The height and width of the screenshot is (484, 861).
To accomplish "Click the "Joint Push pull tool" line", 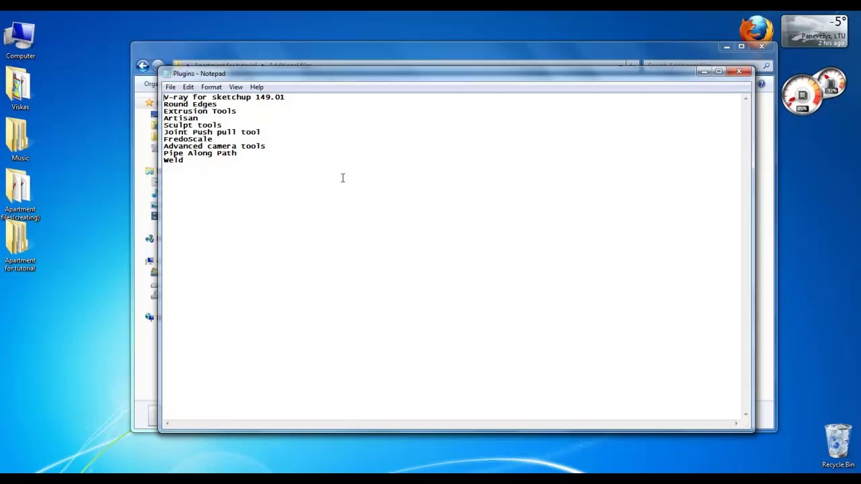I will [x=212, y=132].
